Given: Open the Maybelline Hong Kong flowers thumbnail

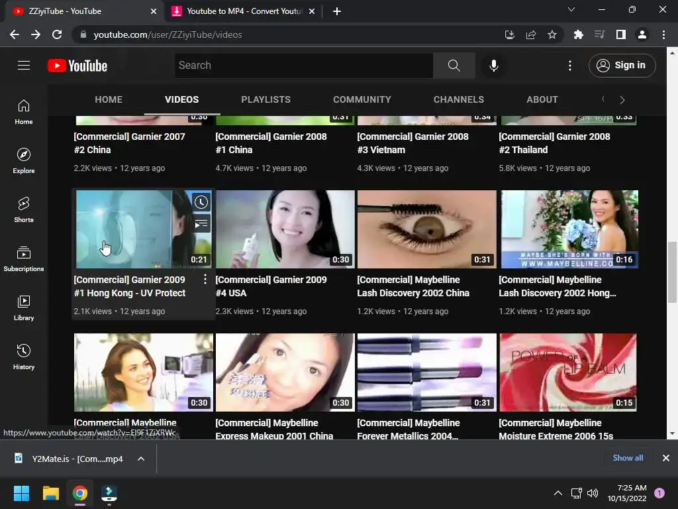Looking at the screenshot, I should coord(569,229).
